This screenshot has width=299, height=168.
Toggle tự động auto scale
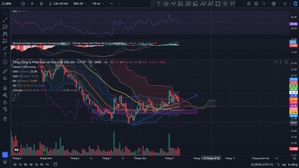(292, 165)
